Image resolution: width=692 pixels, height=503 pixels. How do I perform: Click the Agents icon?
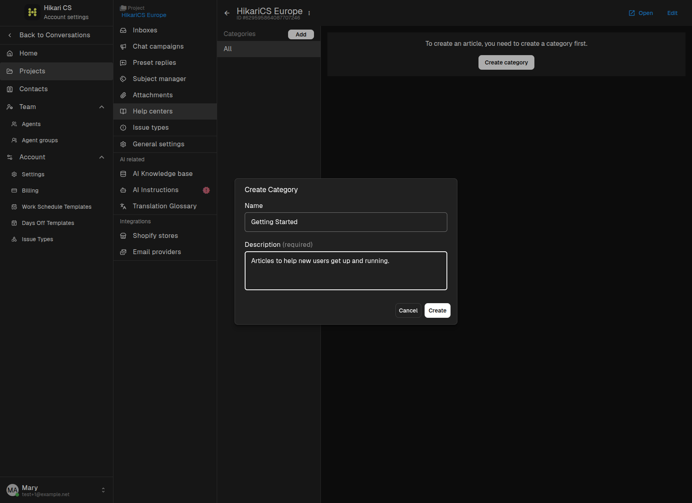pos(14,124)
